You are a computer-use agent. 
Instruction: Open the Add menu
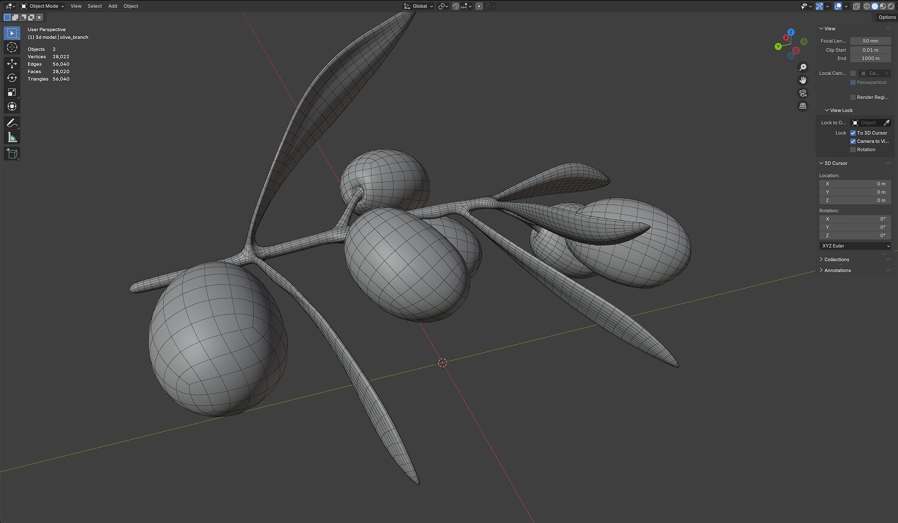click(113, 6)
